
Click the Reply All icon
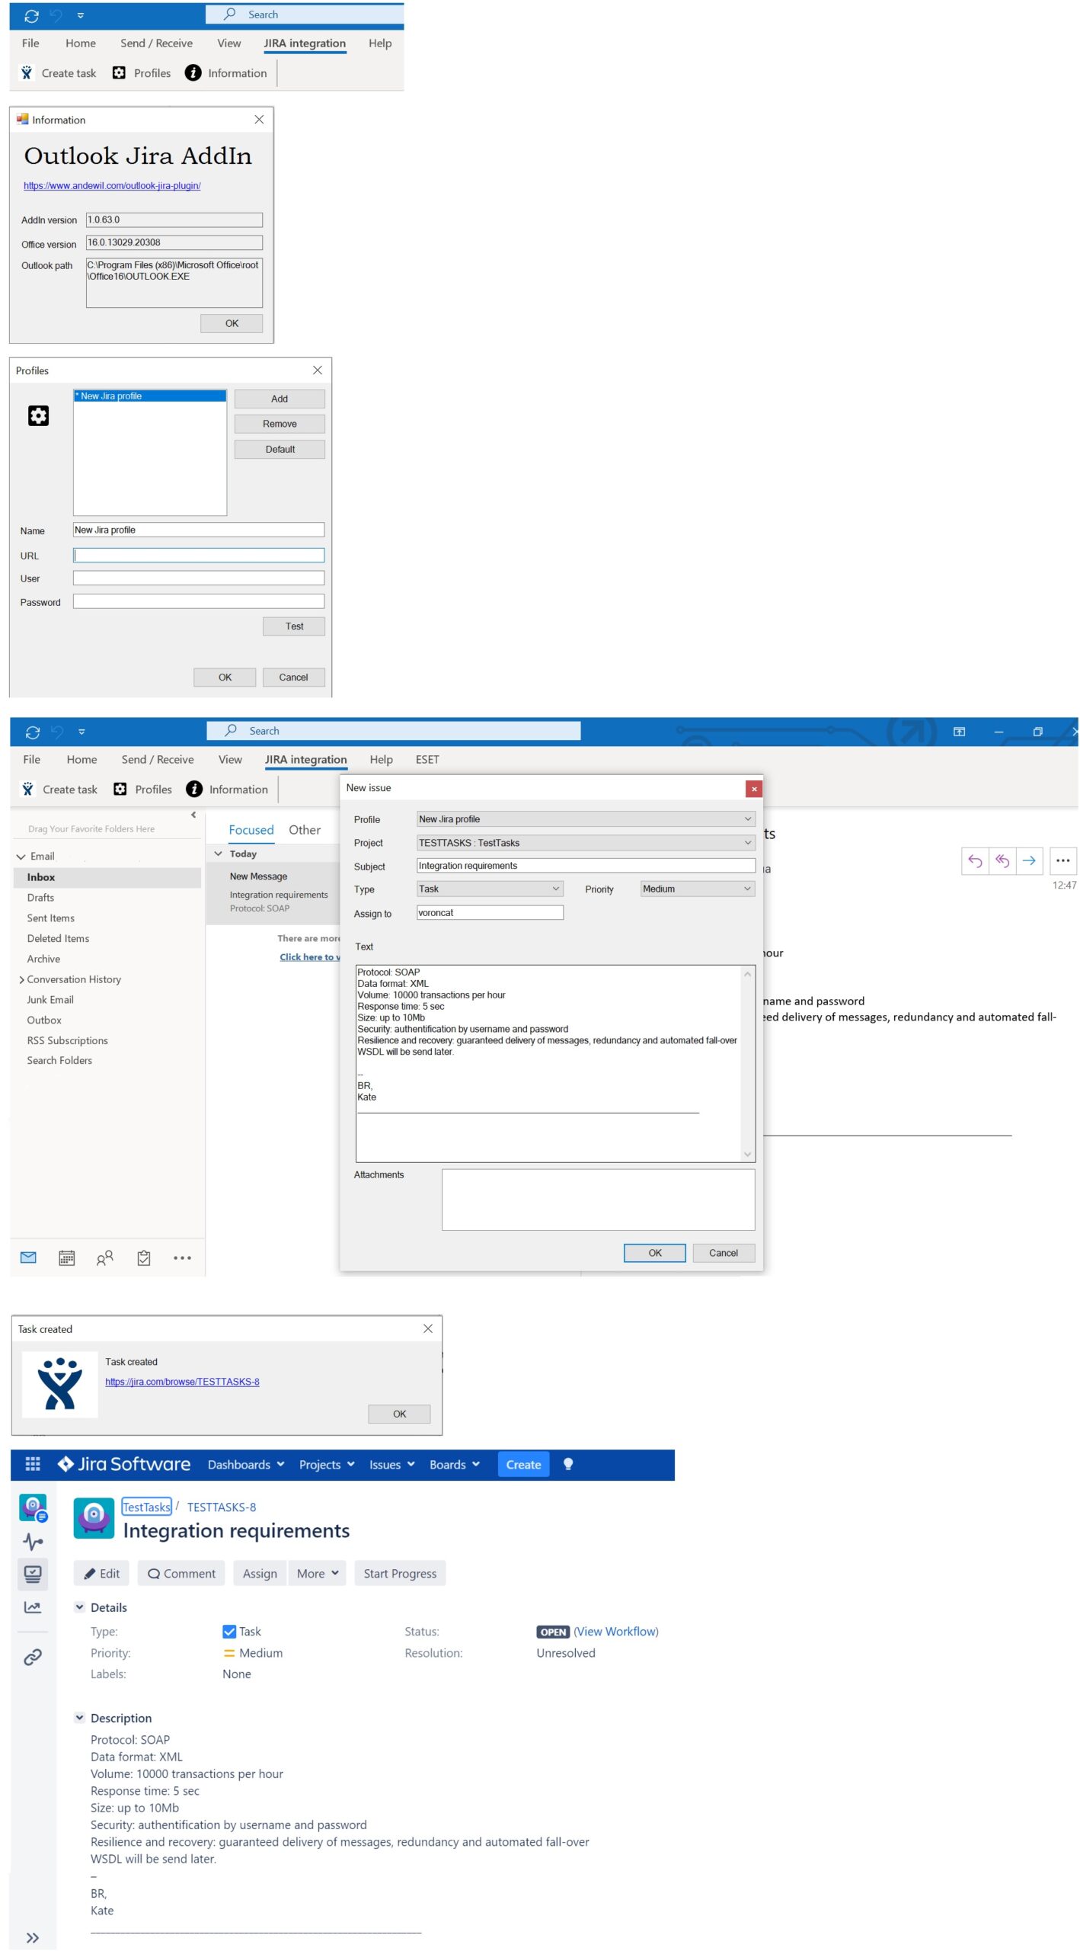pos(1002,860)
